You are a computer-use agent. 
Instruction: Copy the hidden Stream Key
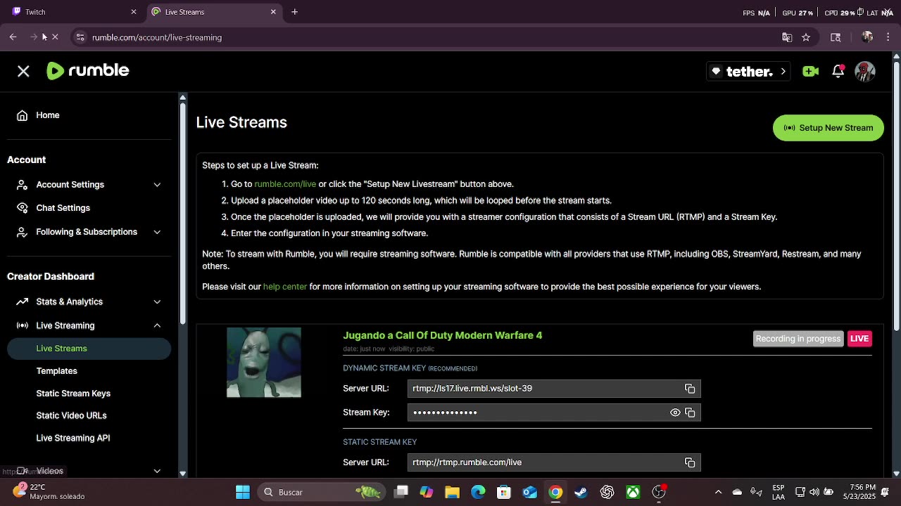690,413
